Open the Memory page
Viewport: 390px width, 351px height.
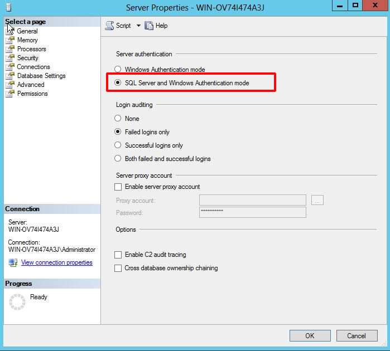tap(27, 40)
